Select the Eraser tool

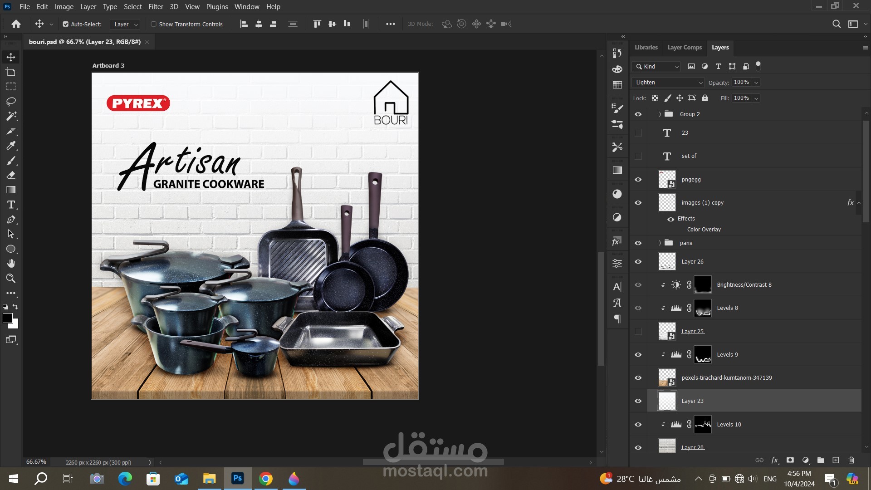point(11,175)
